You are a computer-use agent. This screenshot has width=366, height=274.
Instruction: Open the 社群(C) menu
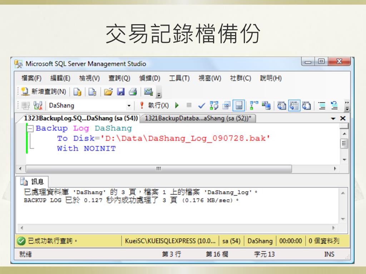[241, 78]
